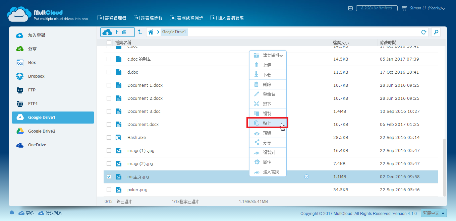Click the Dropbox drive icon
Screen dimensions: 456x221
point(20,76)
